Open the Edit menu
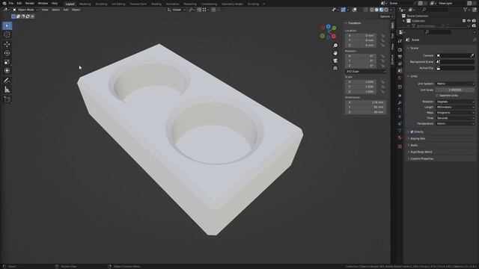The image size is (479, 269). (x=19, y=3)
